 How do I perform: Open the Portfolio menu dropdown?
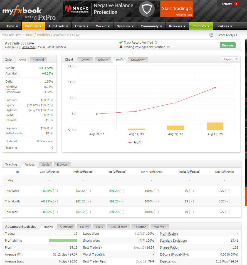33,26
